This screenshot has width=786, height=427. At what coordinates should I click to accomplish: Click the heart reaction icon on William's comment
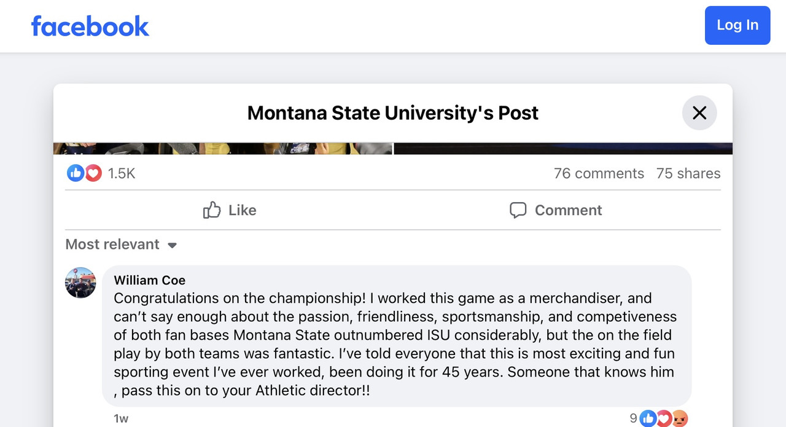click(x=663, y=419)
